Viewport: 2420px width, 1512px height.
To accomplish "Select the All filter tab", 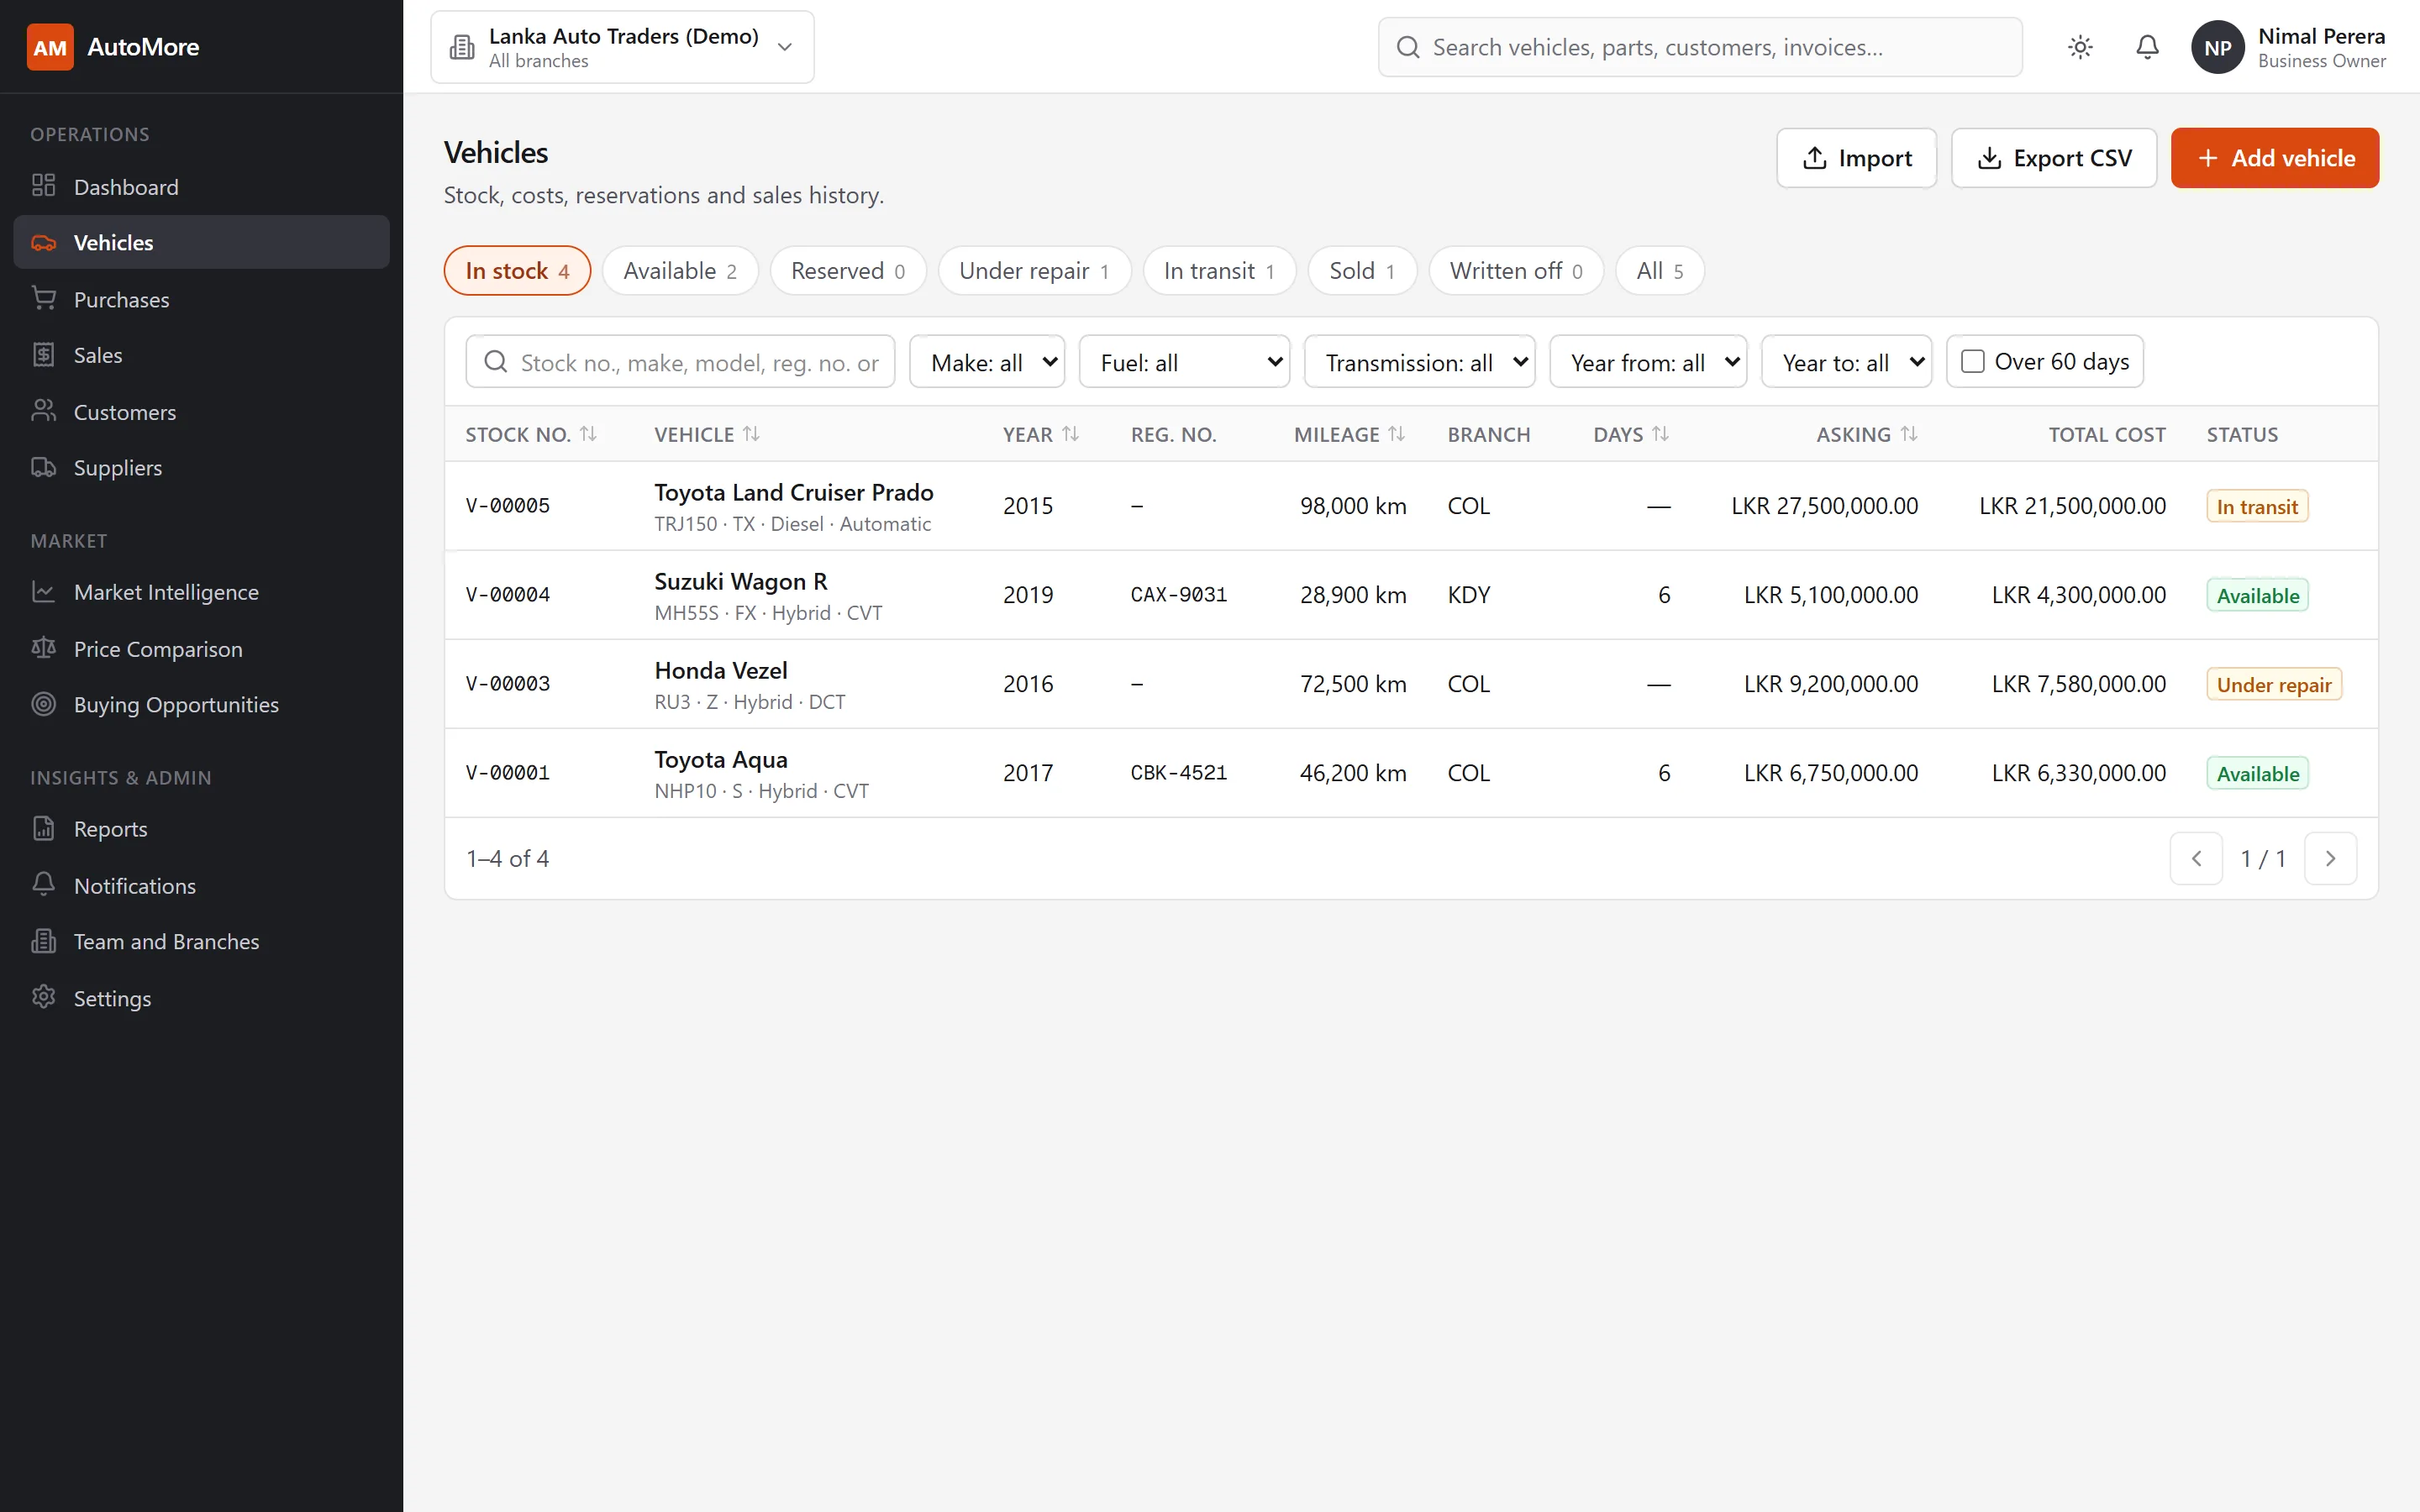I will pyautogui.click(x=1660, y=270).
